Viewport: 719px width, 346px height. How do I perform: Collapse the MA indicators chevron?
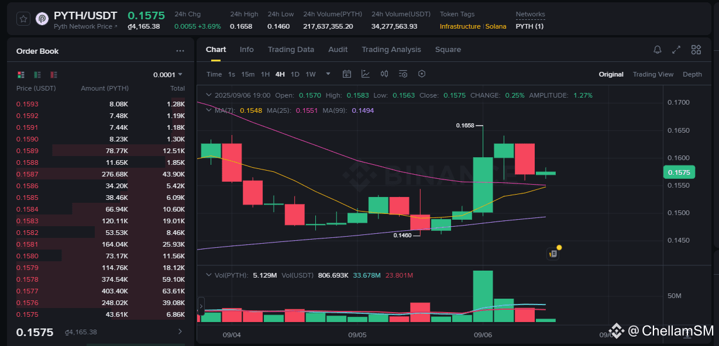209,110
